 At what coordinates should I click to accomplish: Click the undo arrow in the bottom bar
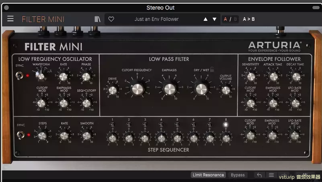tap(259, 175)
